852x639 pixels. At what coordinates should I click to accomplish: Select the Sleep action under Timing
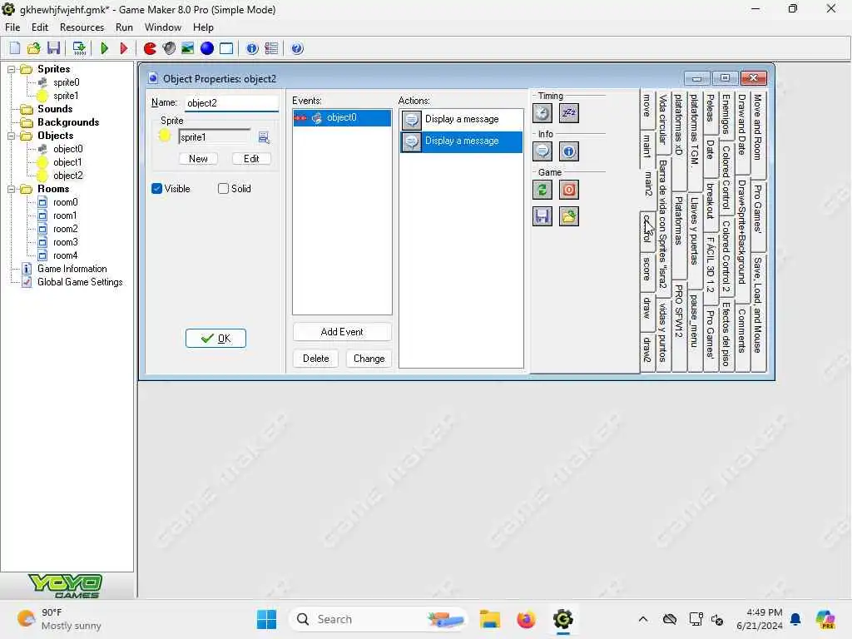(569, 113)
